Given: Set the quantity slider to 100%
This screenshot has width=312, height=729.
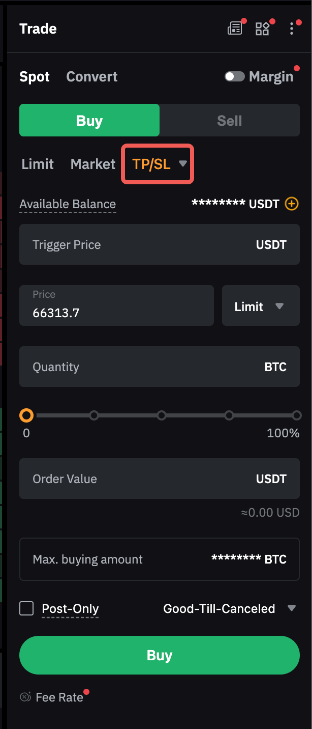Looking at the screenshot, I should tap(297, 415).
